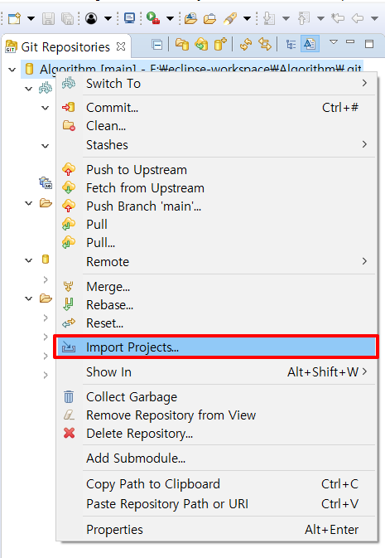Click the Save All icon
The height and width of the screenshot is (558, 385).
point(67,18)
